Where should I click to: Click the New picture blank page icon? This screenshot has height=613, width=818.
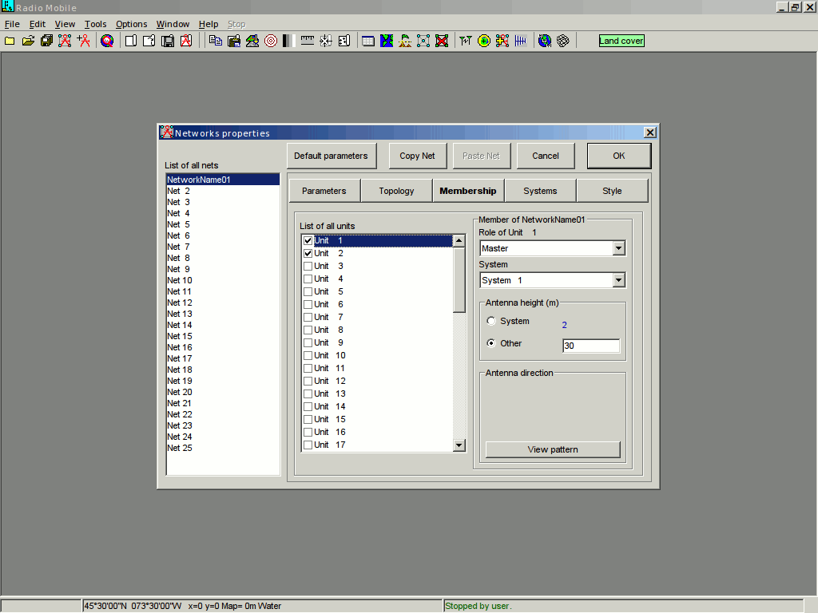pyautogui.click(x=131, y=41)
